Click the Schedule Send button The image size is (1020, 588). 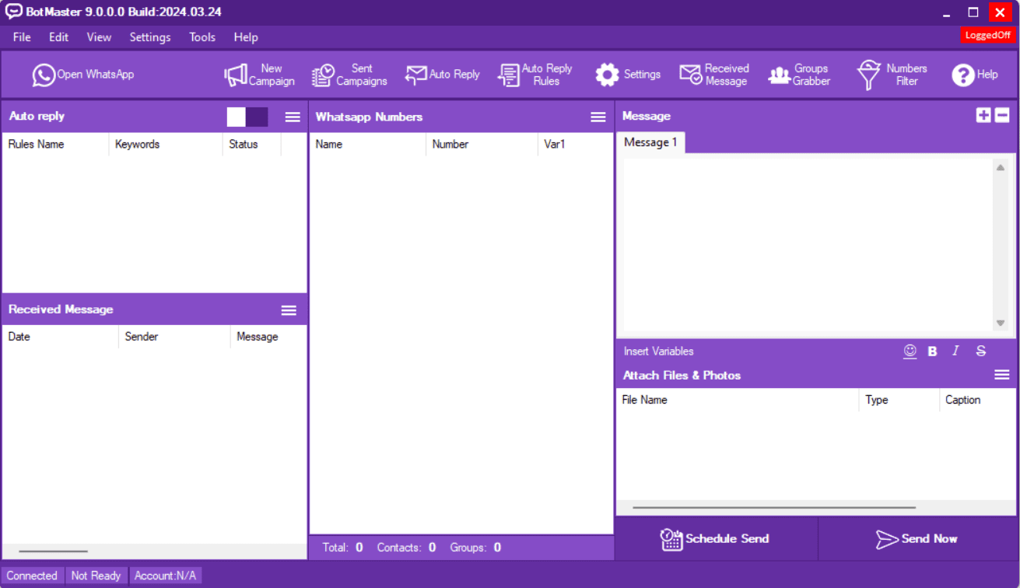pyautogui.click(x=716, y=538)
